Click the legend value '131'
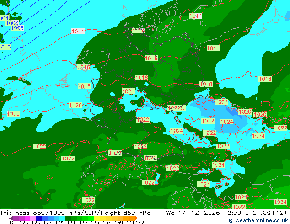 [71, 222]
